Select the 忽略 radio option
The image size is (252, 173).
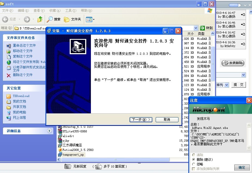coord(194,164)
